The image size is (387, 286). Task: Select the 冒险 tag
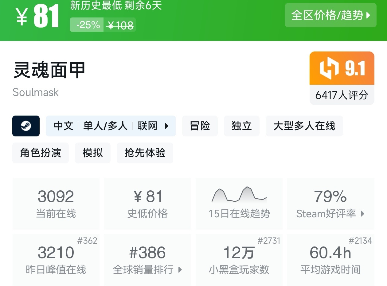200,126
